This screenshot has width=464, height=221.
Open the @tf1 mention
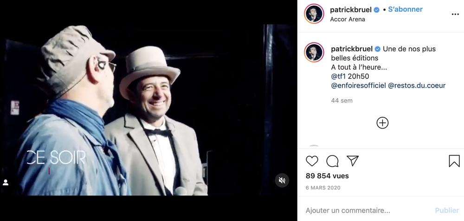click(x=338, y=76)
